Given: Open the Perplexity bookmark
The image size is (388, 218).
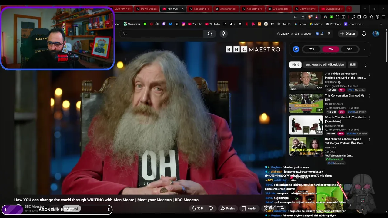Looking at the screenshot, I should (x=333, y=24).
